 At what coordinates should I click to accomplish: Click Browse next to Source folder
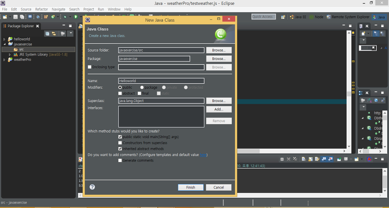219,50
